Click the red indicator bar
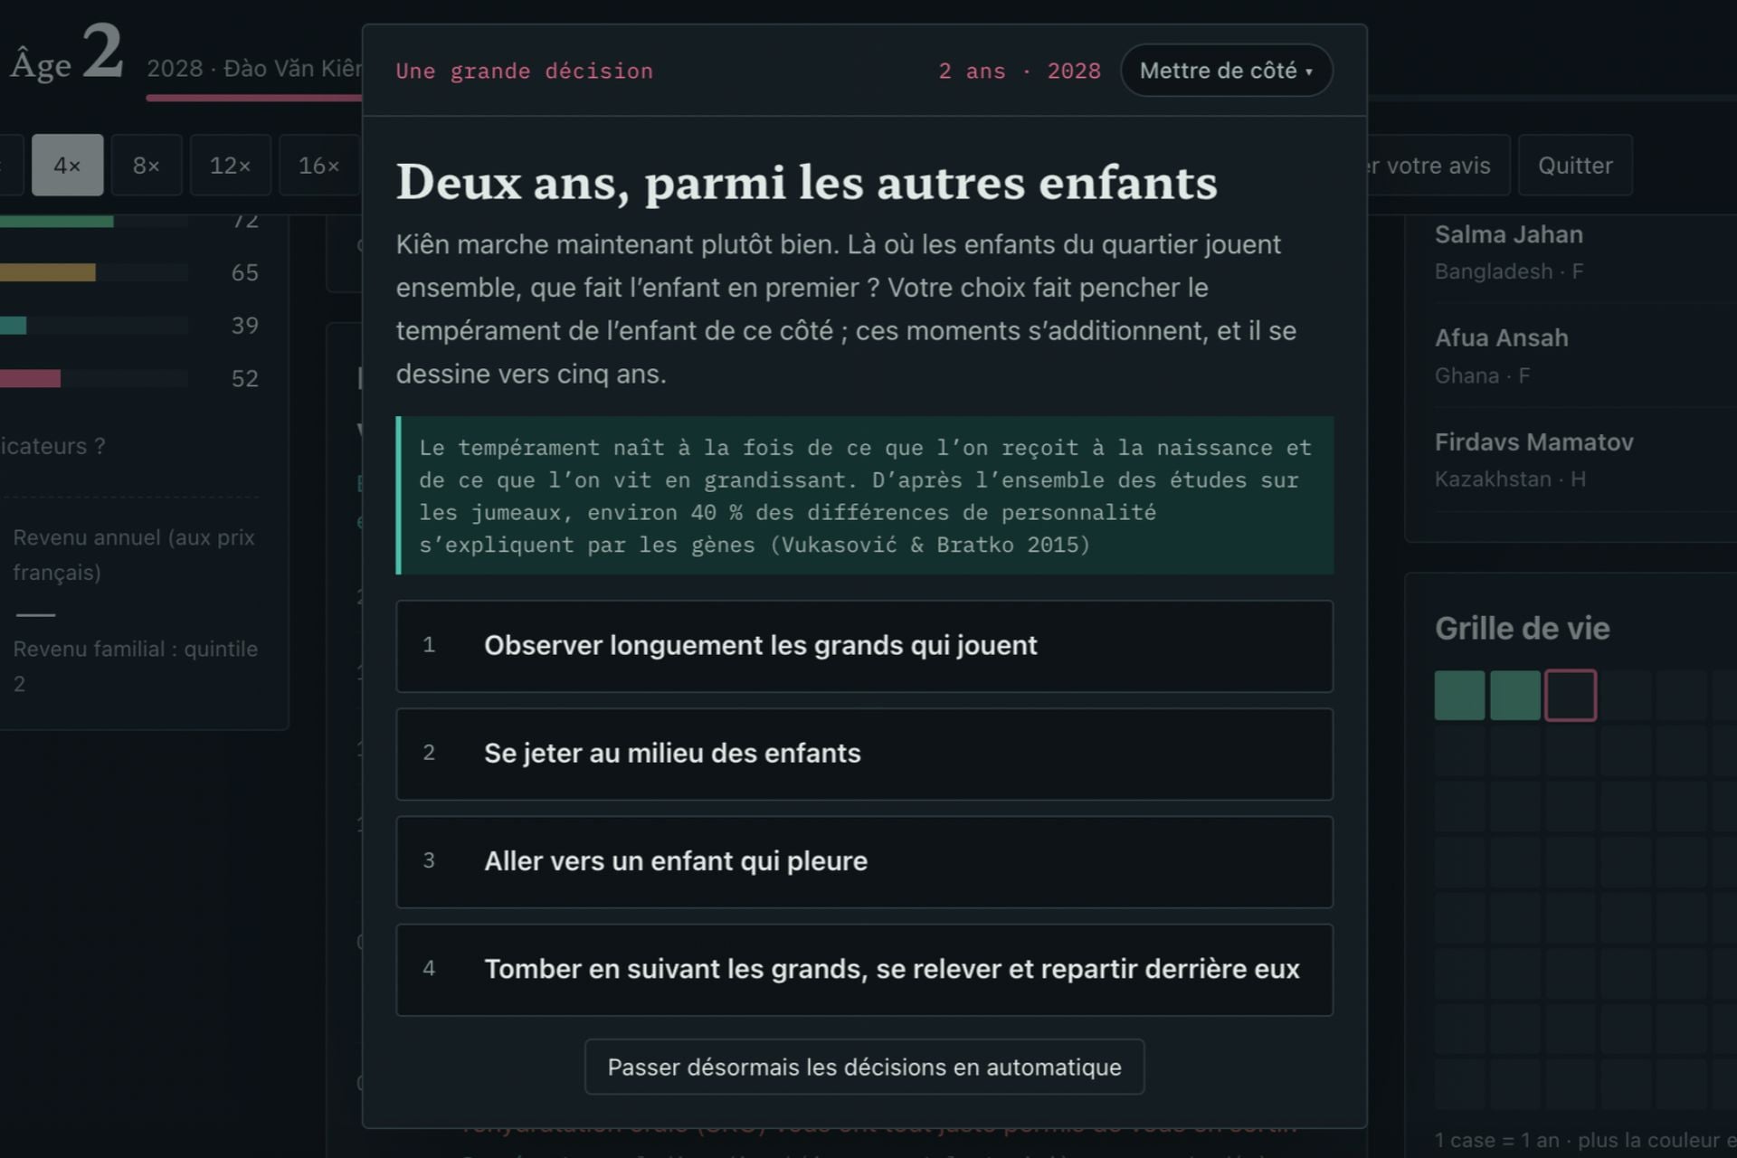Image resolution: width=1737 pixels, height=1158 pixels. [x=30, y=378]
